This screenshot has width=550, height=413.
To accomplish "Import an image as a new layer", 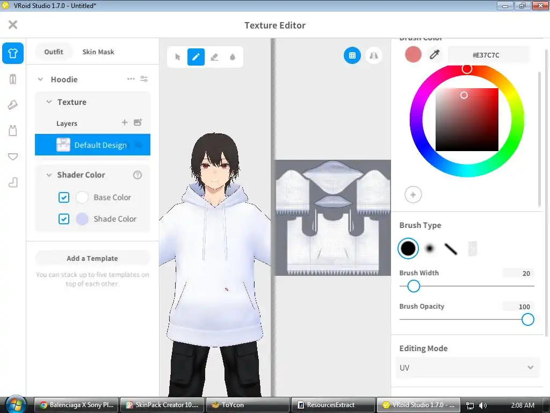I will 138,123.
